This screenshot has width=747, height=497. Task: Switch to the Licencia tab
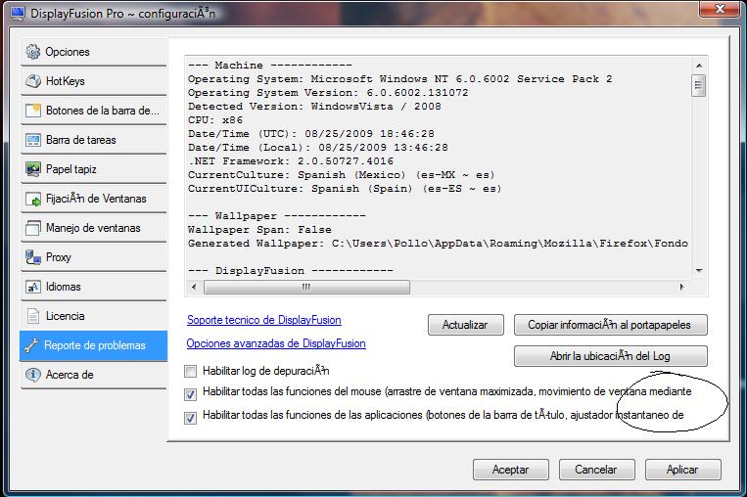click(65, 316)
